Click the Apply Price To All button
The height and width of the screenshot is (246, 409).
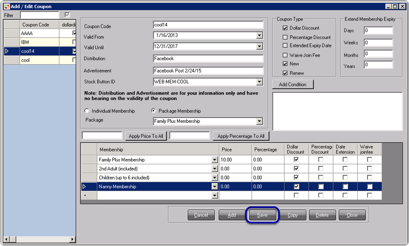(x=146, y=136)
